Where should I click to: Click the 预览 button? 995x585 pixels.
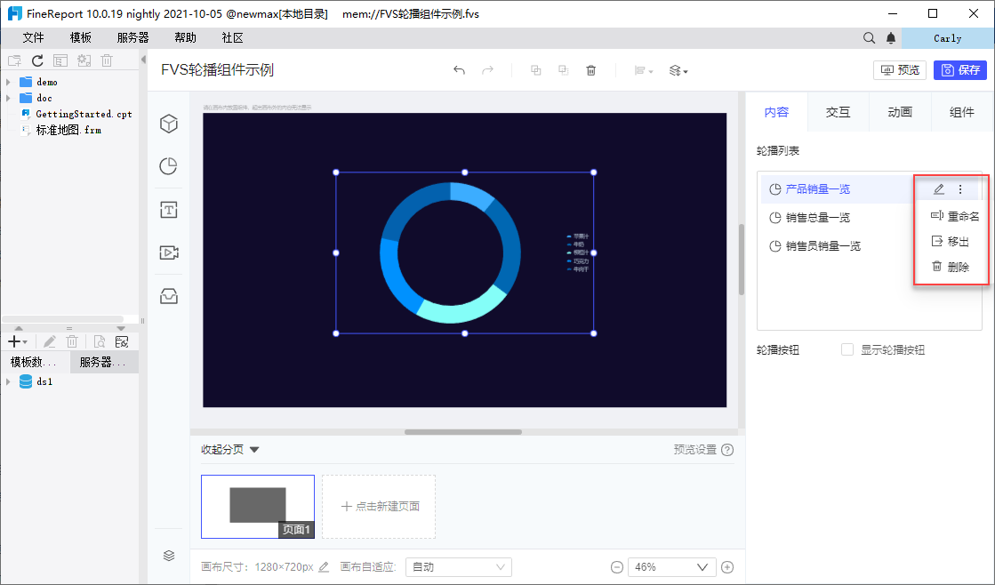[900, 70]
